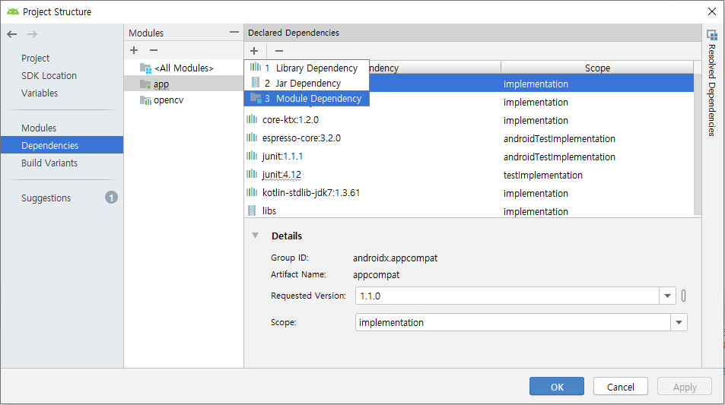Open the Scope dropdown arrow

coord(679,323)
